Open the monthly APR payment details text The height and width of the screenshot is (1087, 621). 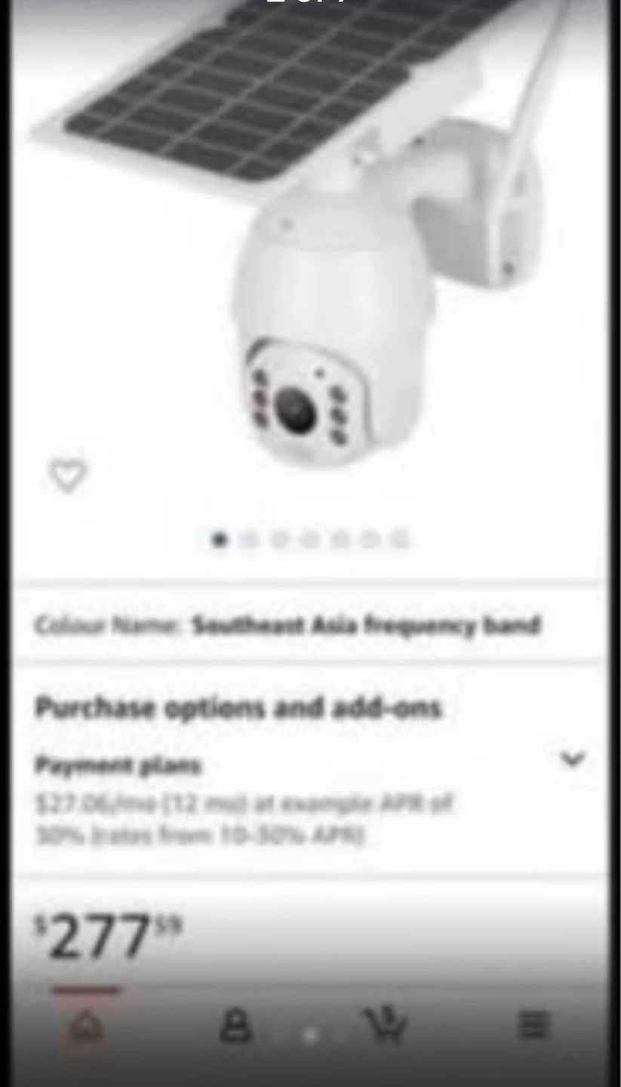pos(243,819)
